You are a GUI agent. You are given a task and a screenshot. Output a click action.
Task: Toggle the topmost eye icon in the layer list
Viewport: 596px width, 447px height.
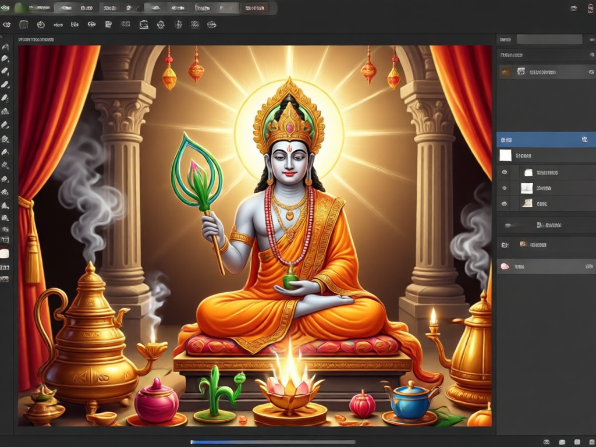pos(505,172)
